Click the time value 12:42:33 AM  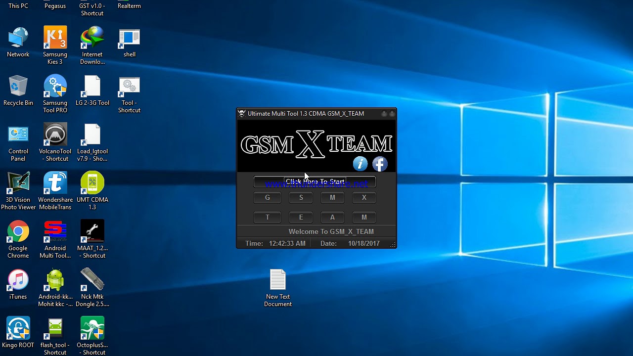[287, 244]
